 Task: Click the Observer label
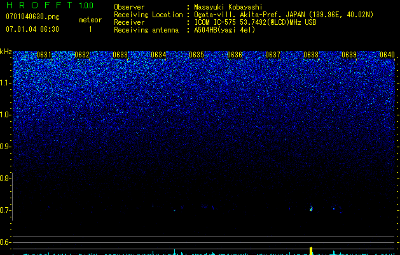(x=129, y=7)
